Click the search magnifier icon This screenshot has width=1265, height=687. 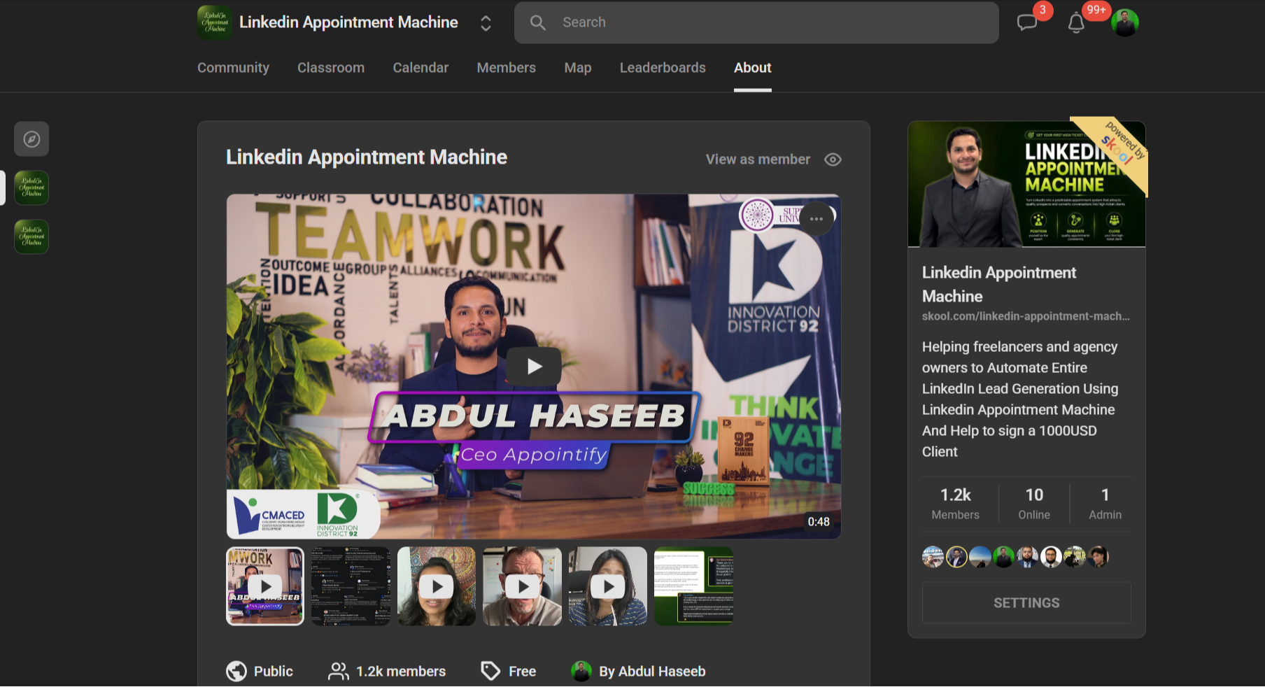[x=537, y=22]
